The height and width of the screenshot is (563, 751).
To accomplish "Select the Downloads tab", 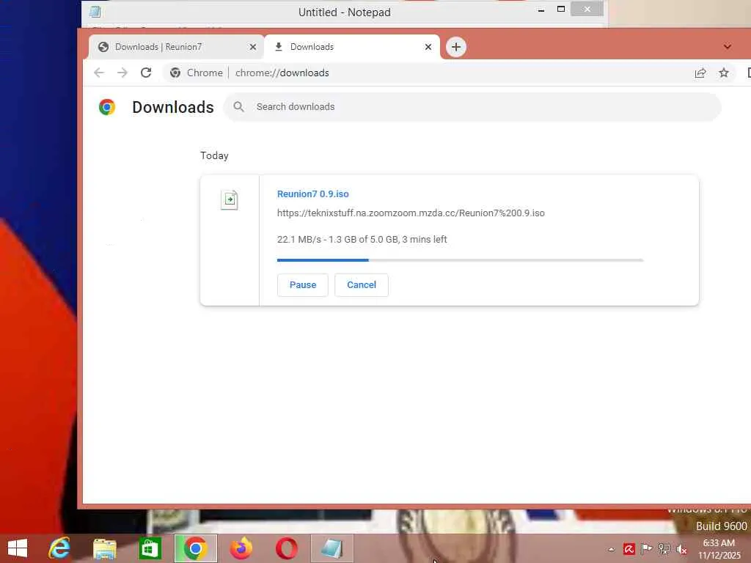I will [352, 47].
